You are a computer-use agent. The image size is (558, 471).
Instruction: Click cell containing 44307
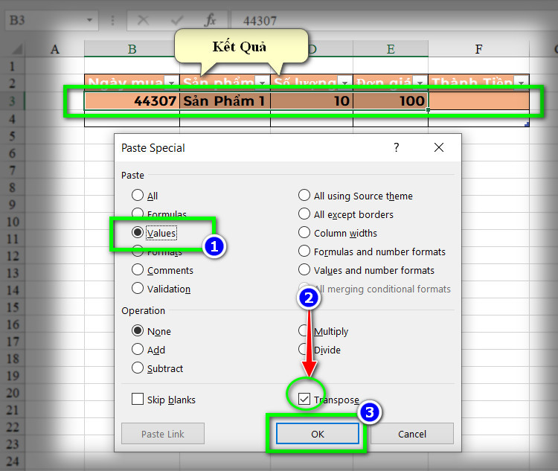coord(132,100)
